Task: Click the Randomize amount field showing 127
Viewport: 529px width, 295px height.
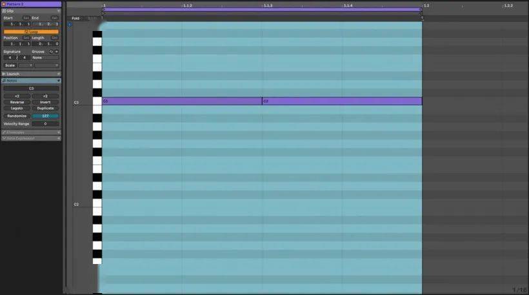Action: 45,116
